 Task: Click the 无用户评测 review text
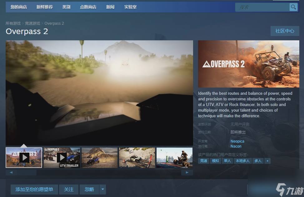click(240, 124)
